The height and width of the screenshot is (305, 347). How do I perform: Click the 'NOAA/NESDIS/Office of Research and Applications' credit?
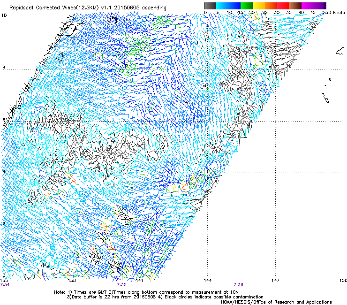[x=276, y=302]
